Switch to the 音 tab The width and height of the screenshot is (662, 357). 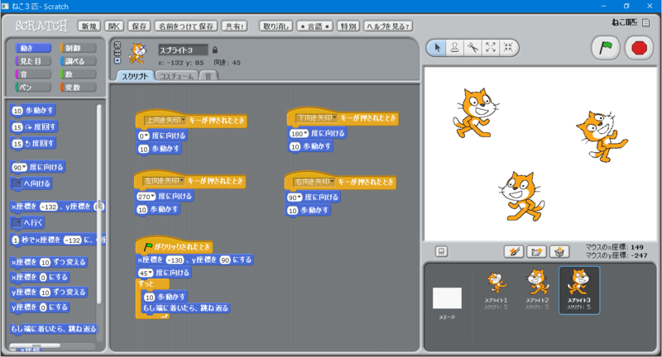(x=209, y=76)
